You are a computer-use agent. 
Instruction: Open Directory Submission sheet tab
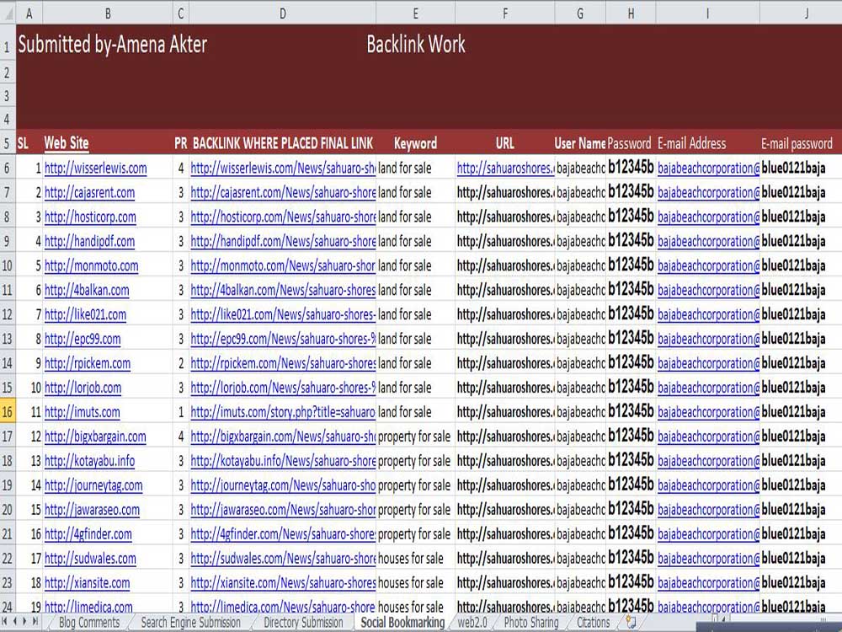(303, 623)
